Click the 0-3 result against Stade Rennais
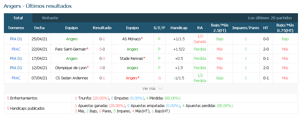The height and width of the screenshot is (116, 301). [102, 58]
